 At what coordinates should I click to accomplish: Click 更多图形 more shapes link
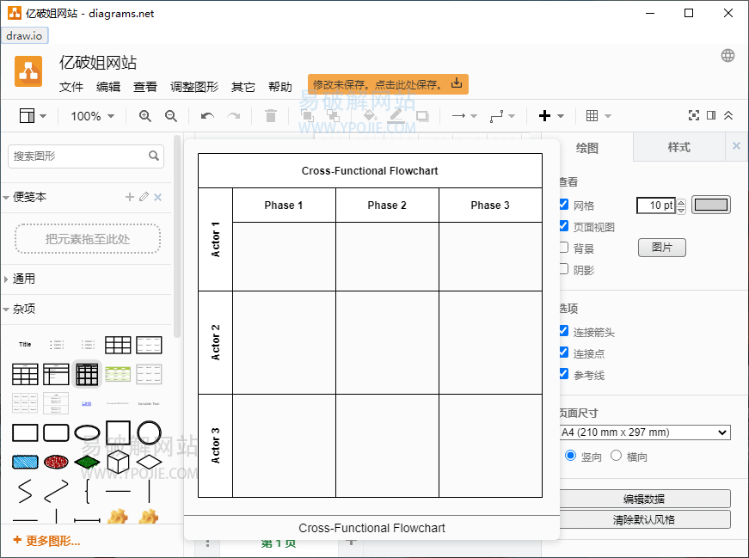pyautogui.click(x=46, y=541)
